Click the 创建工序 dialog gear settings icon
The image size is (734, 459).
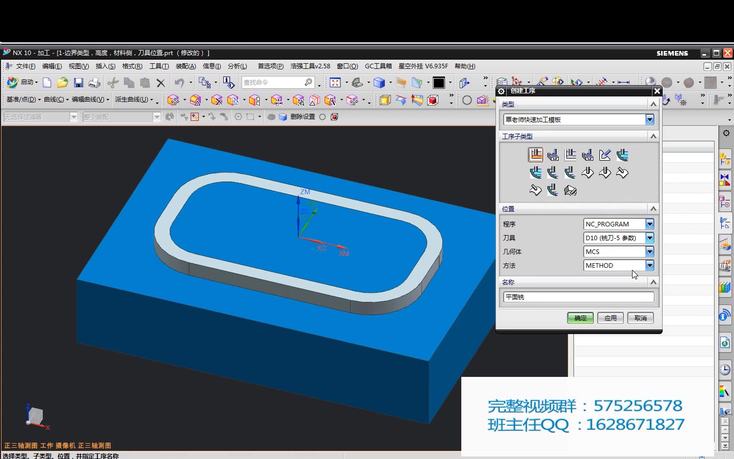502,91
